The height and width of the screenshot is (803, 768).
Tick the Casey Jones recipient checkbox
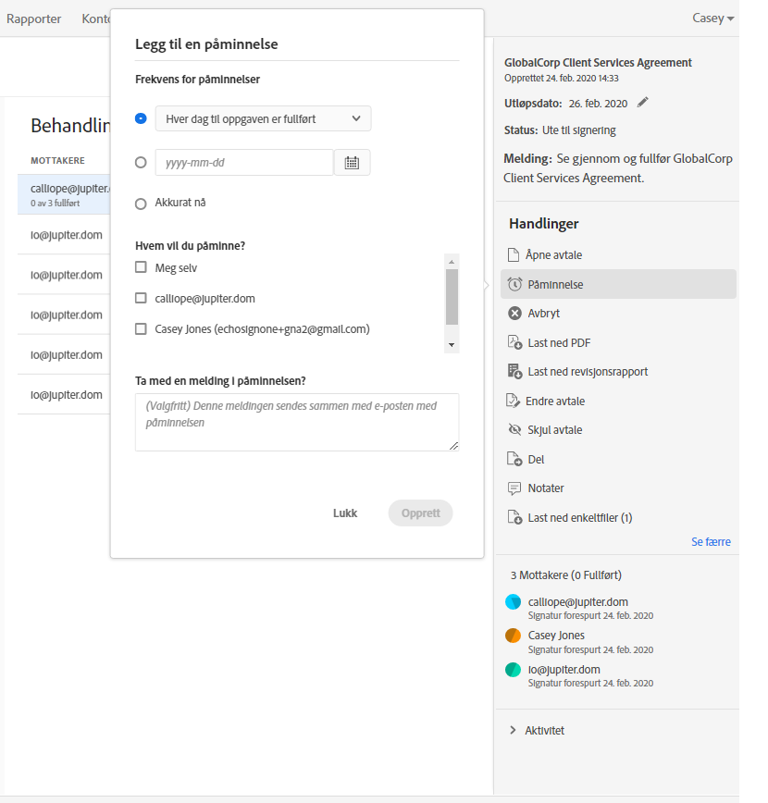point(141,328)
